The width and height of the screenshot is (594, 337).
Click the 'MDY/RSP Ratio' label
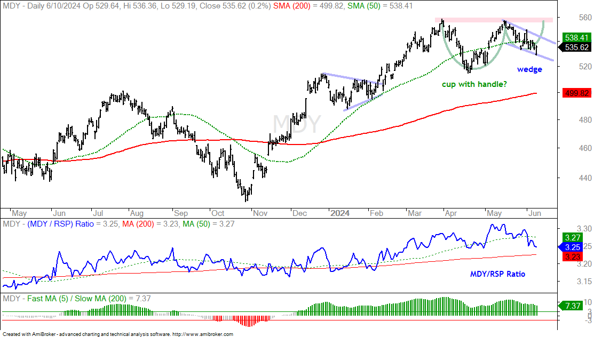click(497, 274)
